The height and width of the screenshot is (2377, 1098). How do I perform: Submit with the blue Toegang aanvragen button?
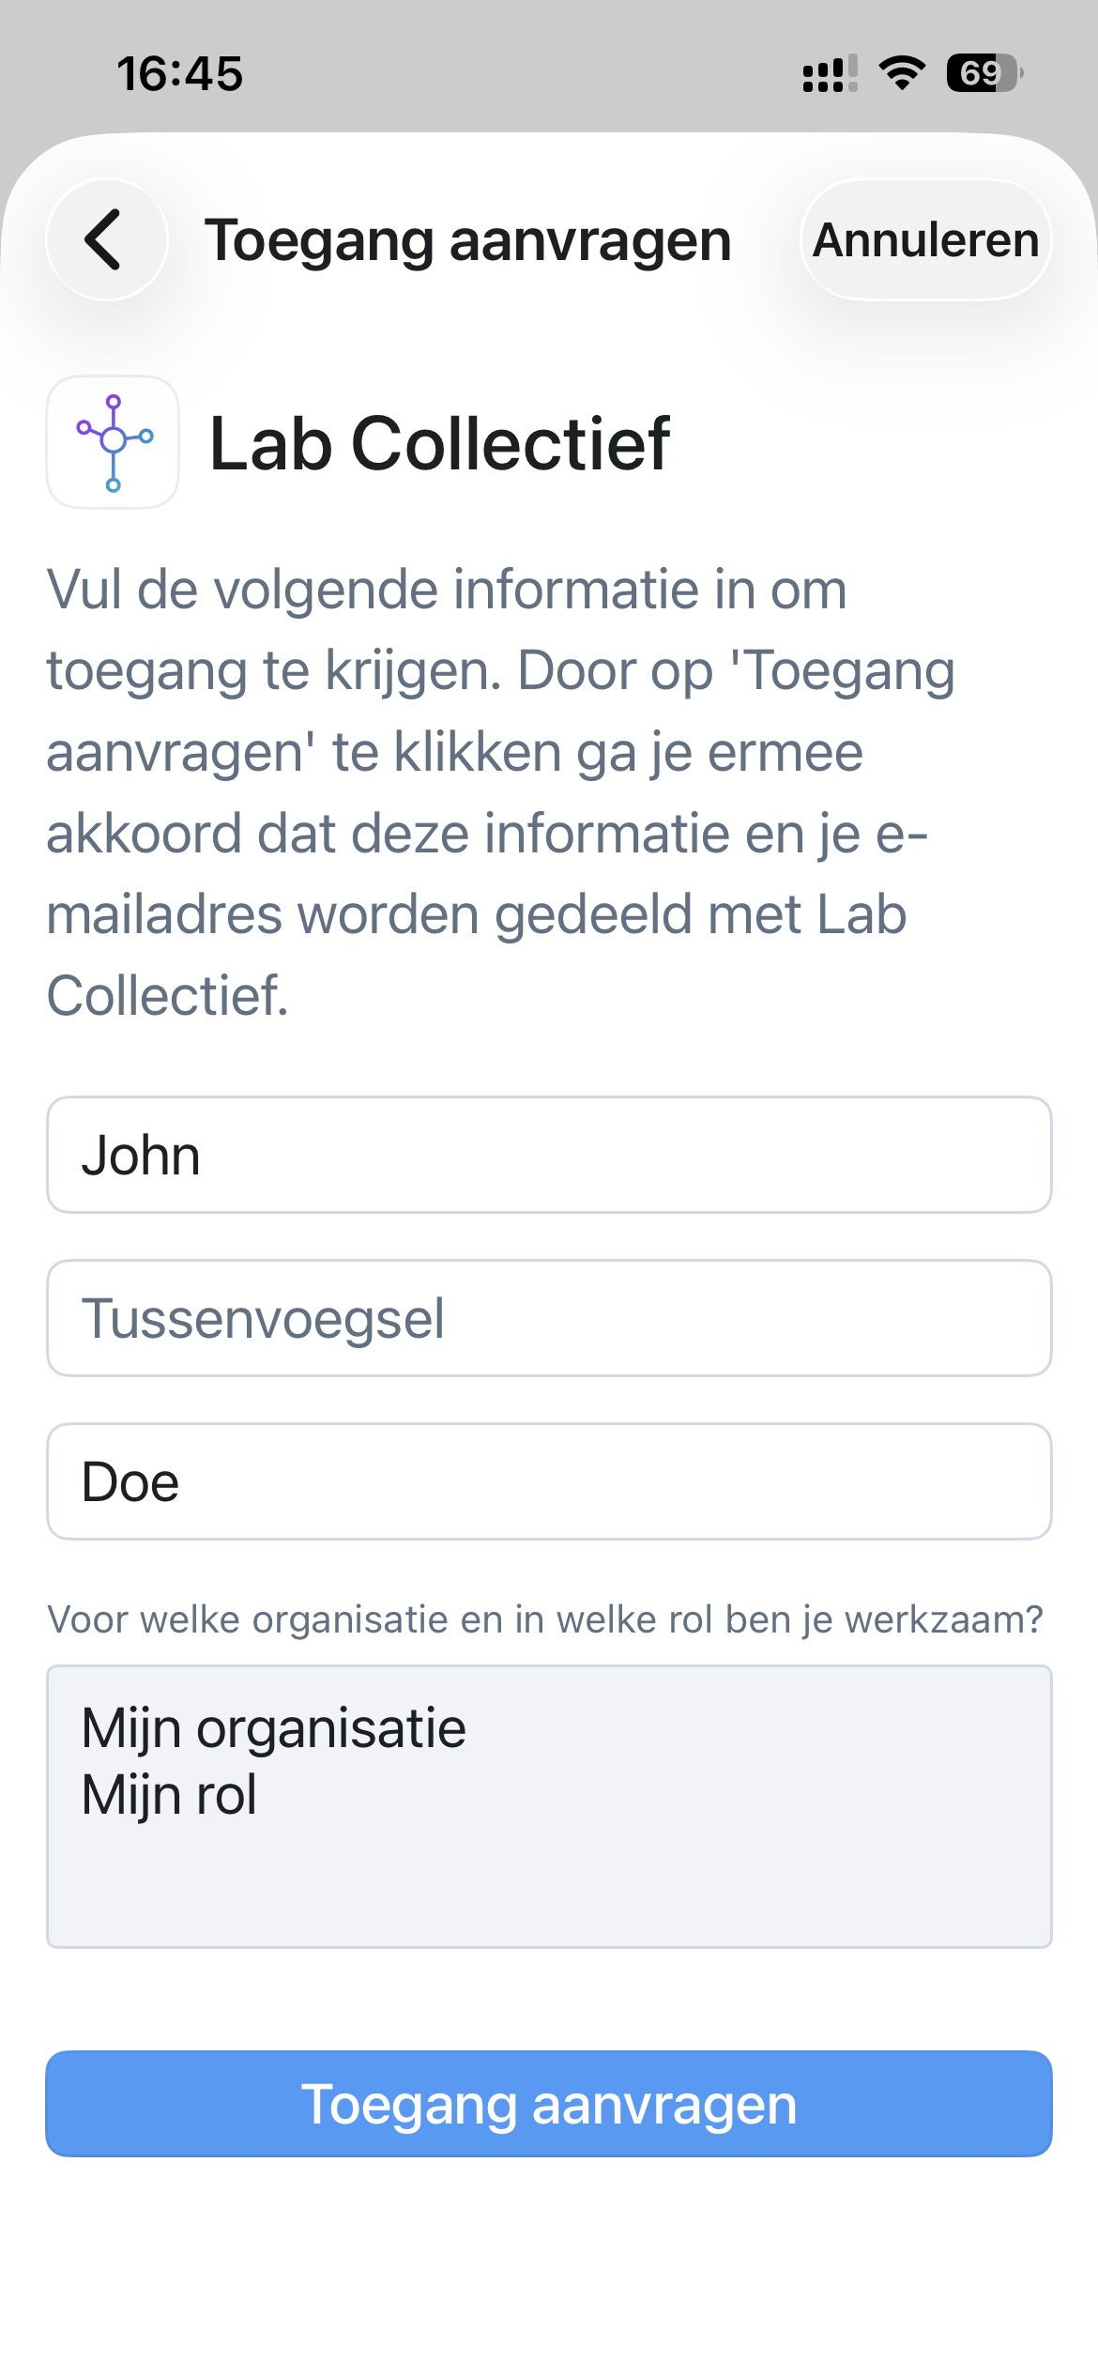point(549,2104)
